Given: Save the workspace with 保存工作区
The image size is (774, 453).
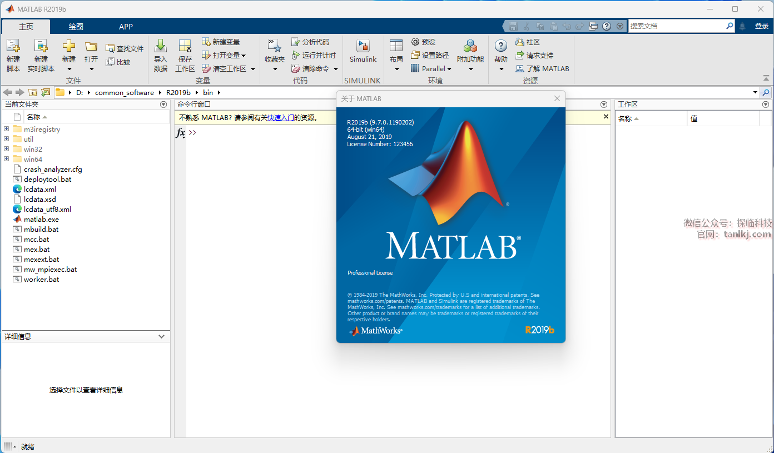Looking at the screenshot, I should (185, 55).
